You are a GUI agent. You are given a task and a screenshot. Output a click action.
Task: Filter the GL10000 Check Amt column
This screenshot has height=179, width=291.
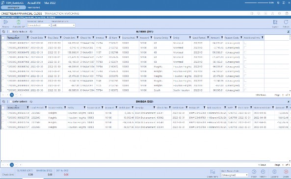[78, 38]
